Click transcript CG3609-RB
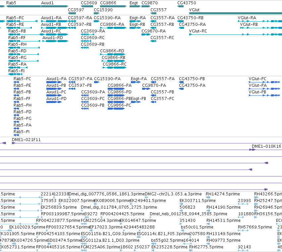 point(85,48)
